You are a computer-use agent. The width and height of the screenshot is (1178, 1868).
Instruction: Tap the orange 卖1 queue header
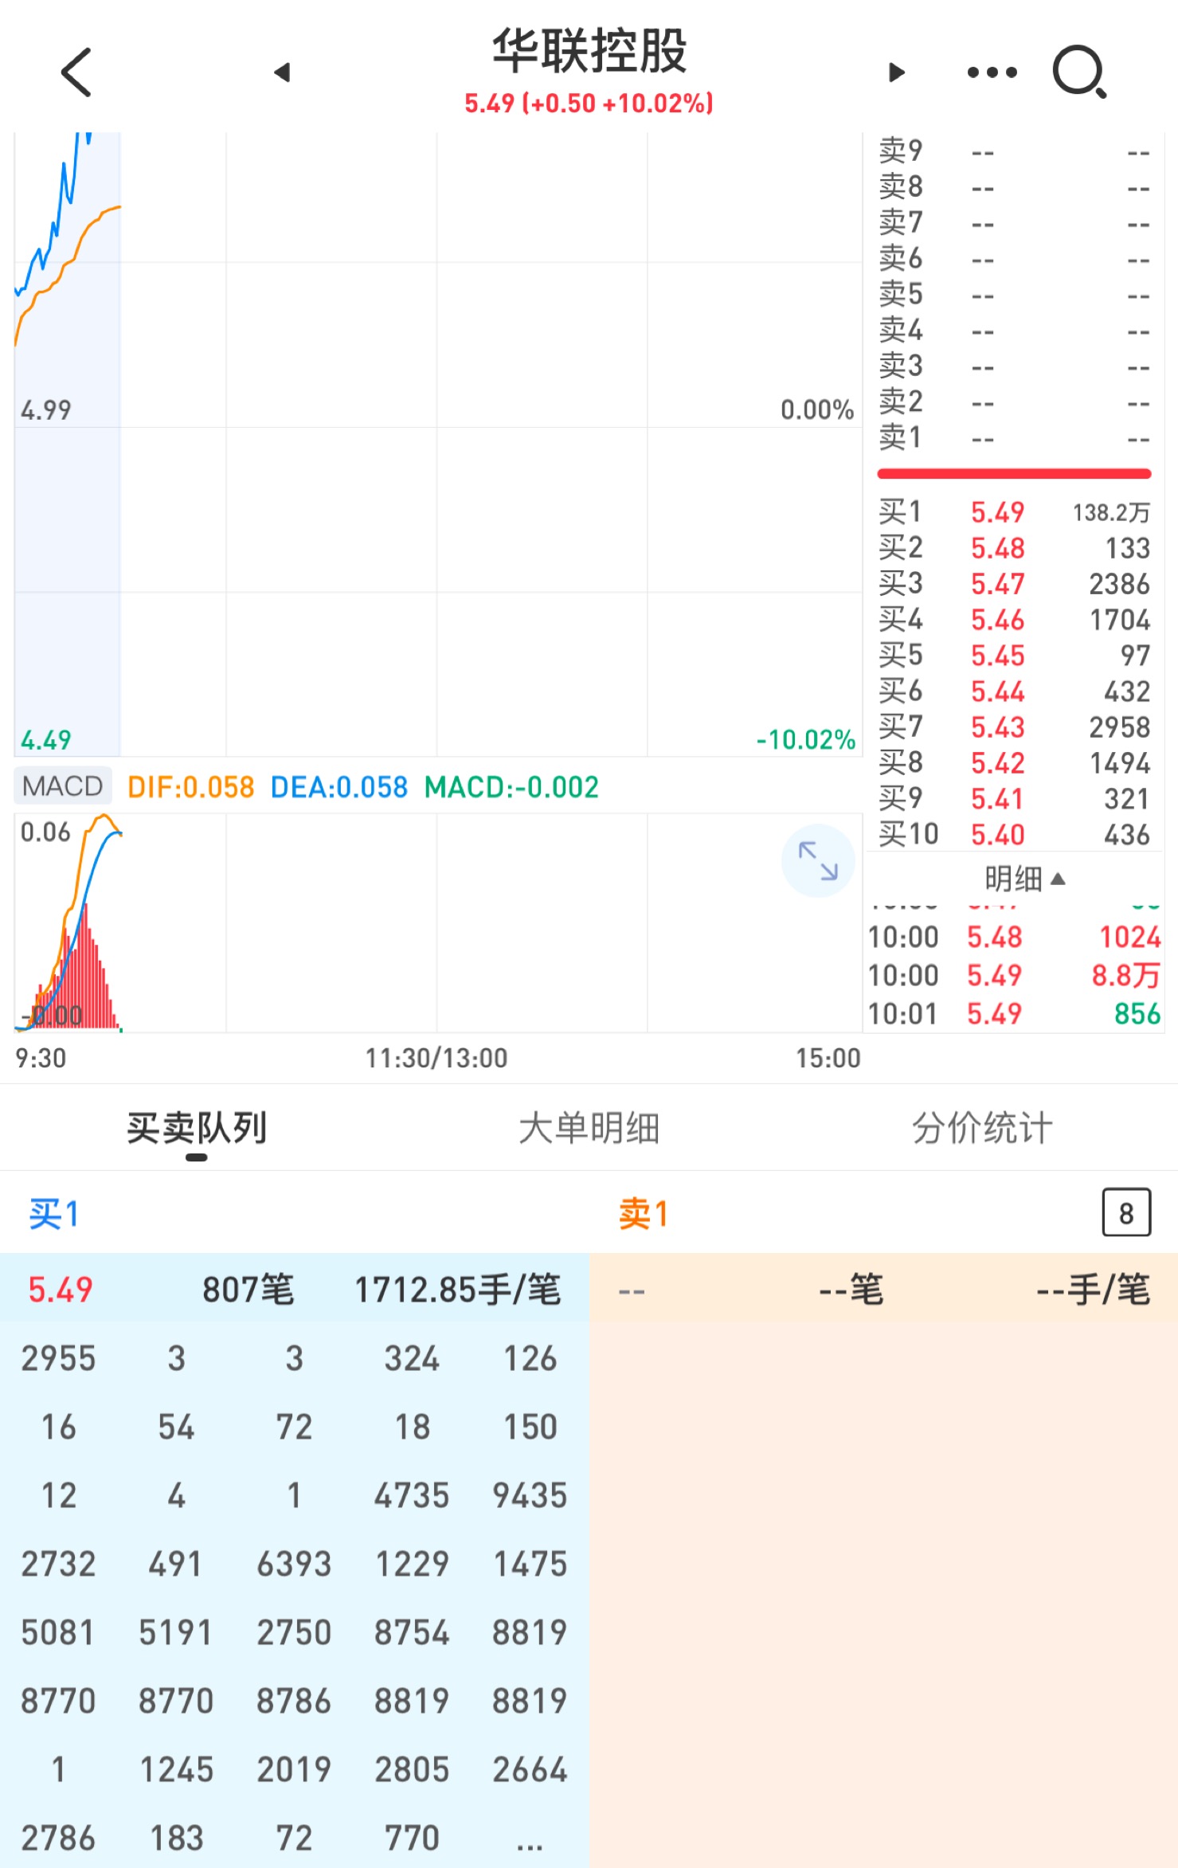pos(644,1213)
